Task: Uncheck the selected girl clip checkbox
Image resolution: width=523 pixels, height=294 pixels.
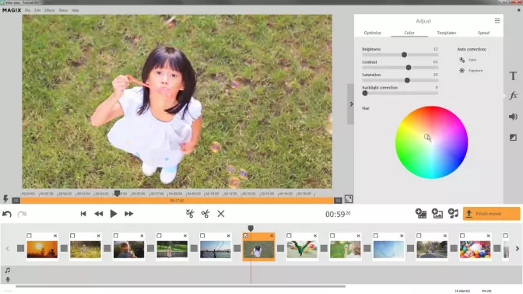Action: point(246,236)
